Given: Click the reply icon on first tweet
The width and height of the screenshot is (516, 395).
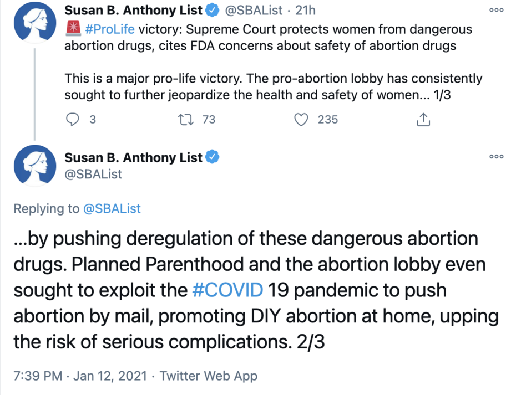Looking at the screenshot, I should click(73, 119).
